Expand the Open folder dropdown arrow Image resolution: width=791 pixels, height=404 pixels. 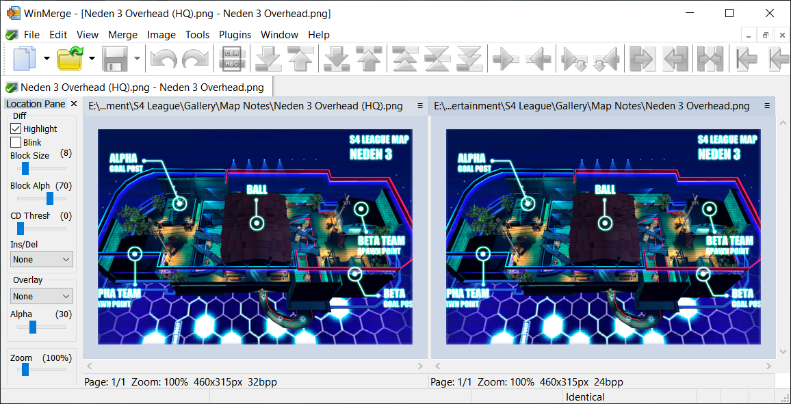tap(92, 59)
